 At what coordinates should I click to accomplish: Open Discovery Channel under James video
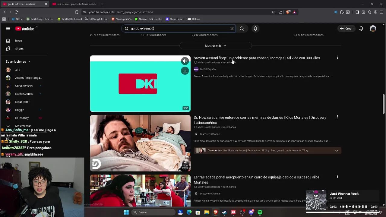[x=210, y=134]
